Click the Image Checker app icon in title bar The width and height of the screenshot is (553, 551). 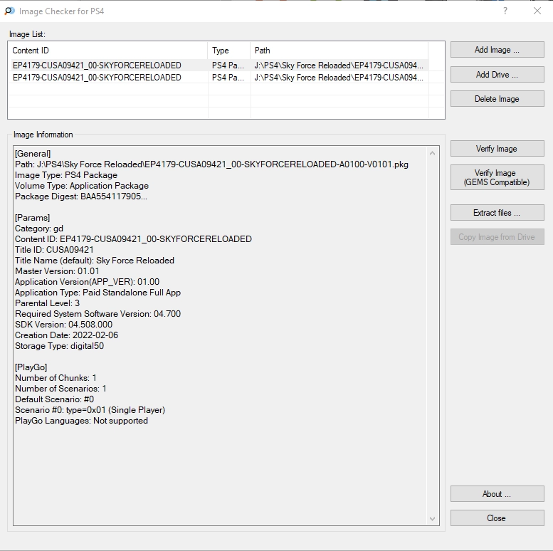(9, 11)
